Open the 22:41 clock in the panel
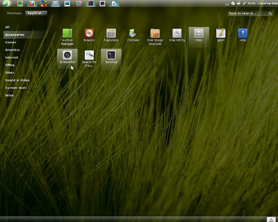The height and width of the screenshot is (222, 278). 252,3
